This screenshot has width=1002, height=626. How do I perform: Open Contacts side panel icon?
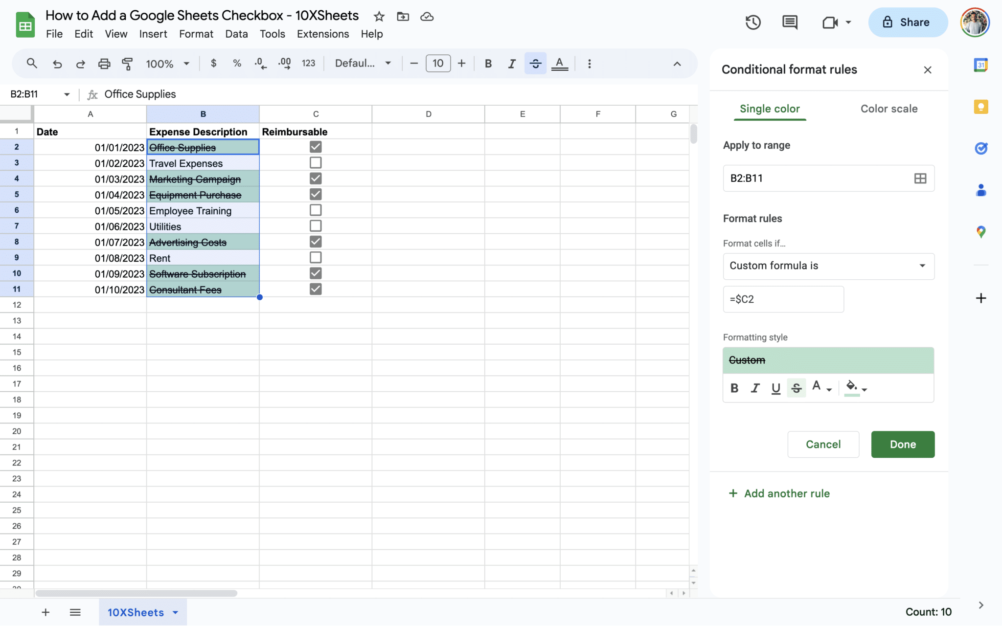pyautogui.click(x=980, y=190)
